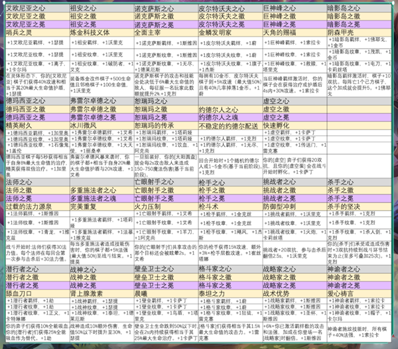Screen dimensions: 398x349
Task: Select the '+1祖安羁绊, +1沃里克' cell
Action: pyautogui.click(x=101, y=42)
